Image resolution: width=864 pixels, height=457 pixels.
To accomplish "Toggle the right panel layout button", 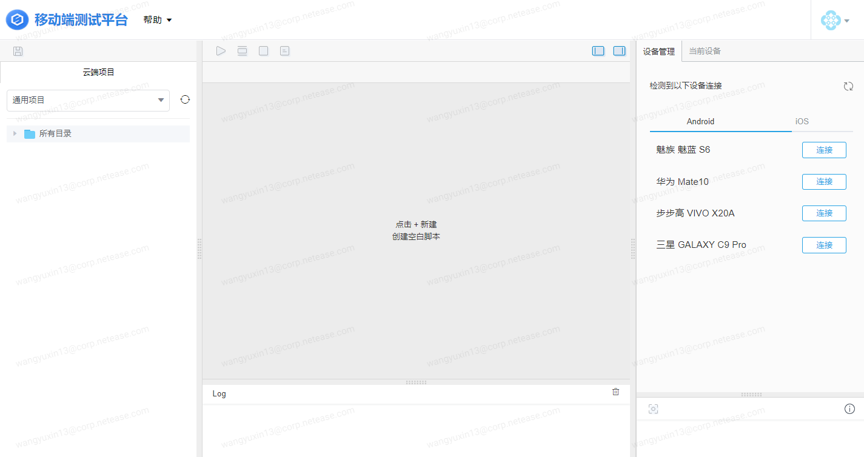I will pyautogui.click(x=619, y=51).
